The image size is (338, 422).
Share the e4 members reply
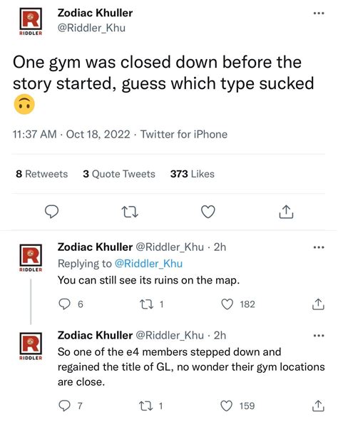click(x=318, y=406)
